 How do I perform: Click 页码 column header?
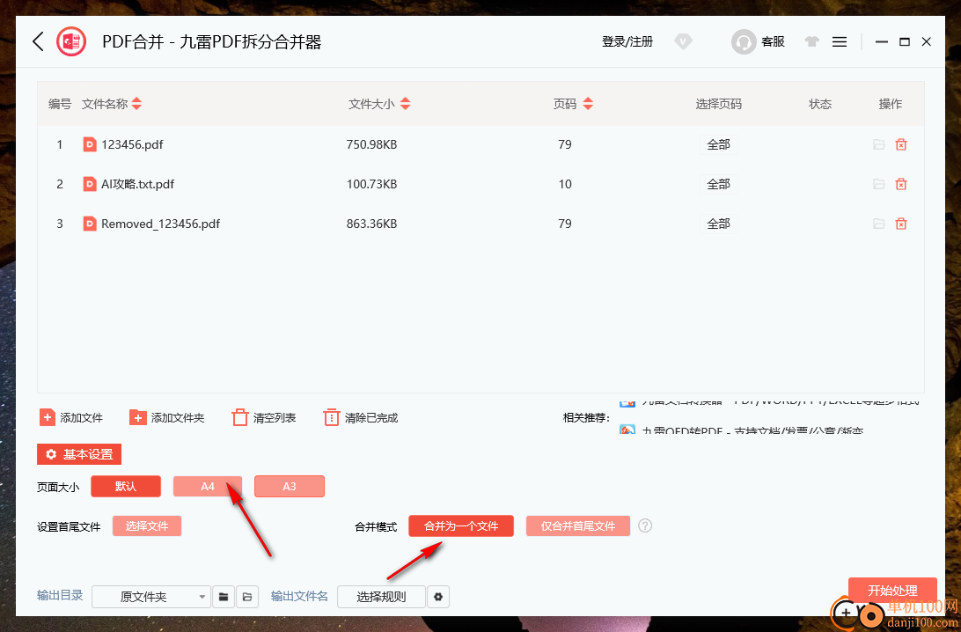(x=564, y=104)
